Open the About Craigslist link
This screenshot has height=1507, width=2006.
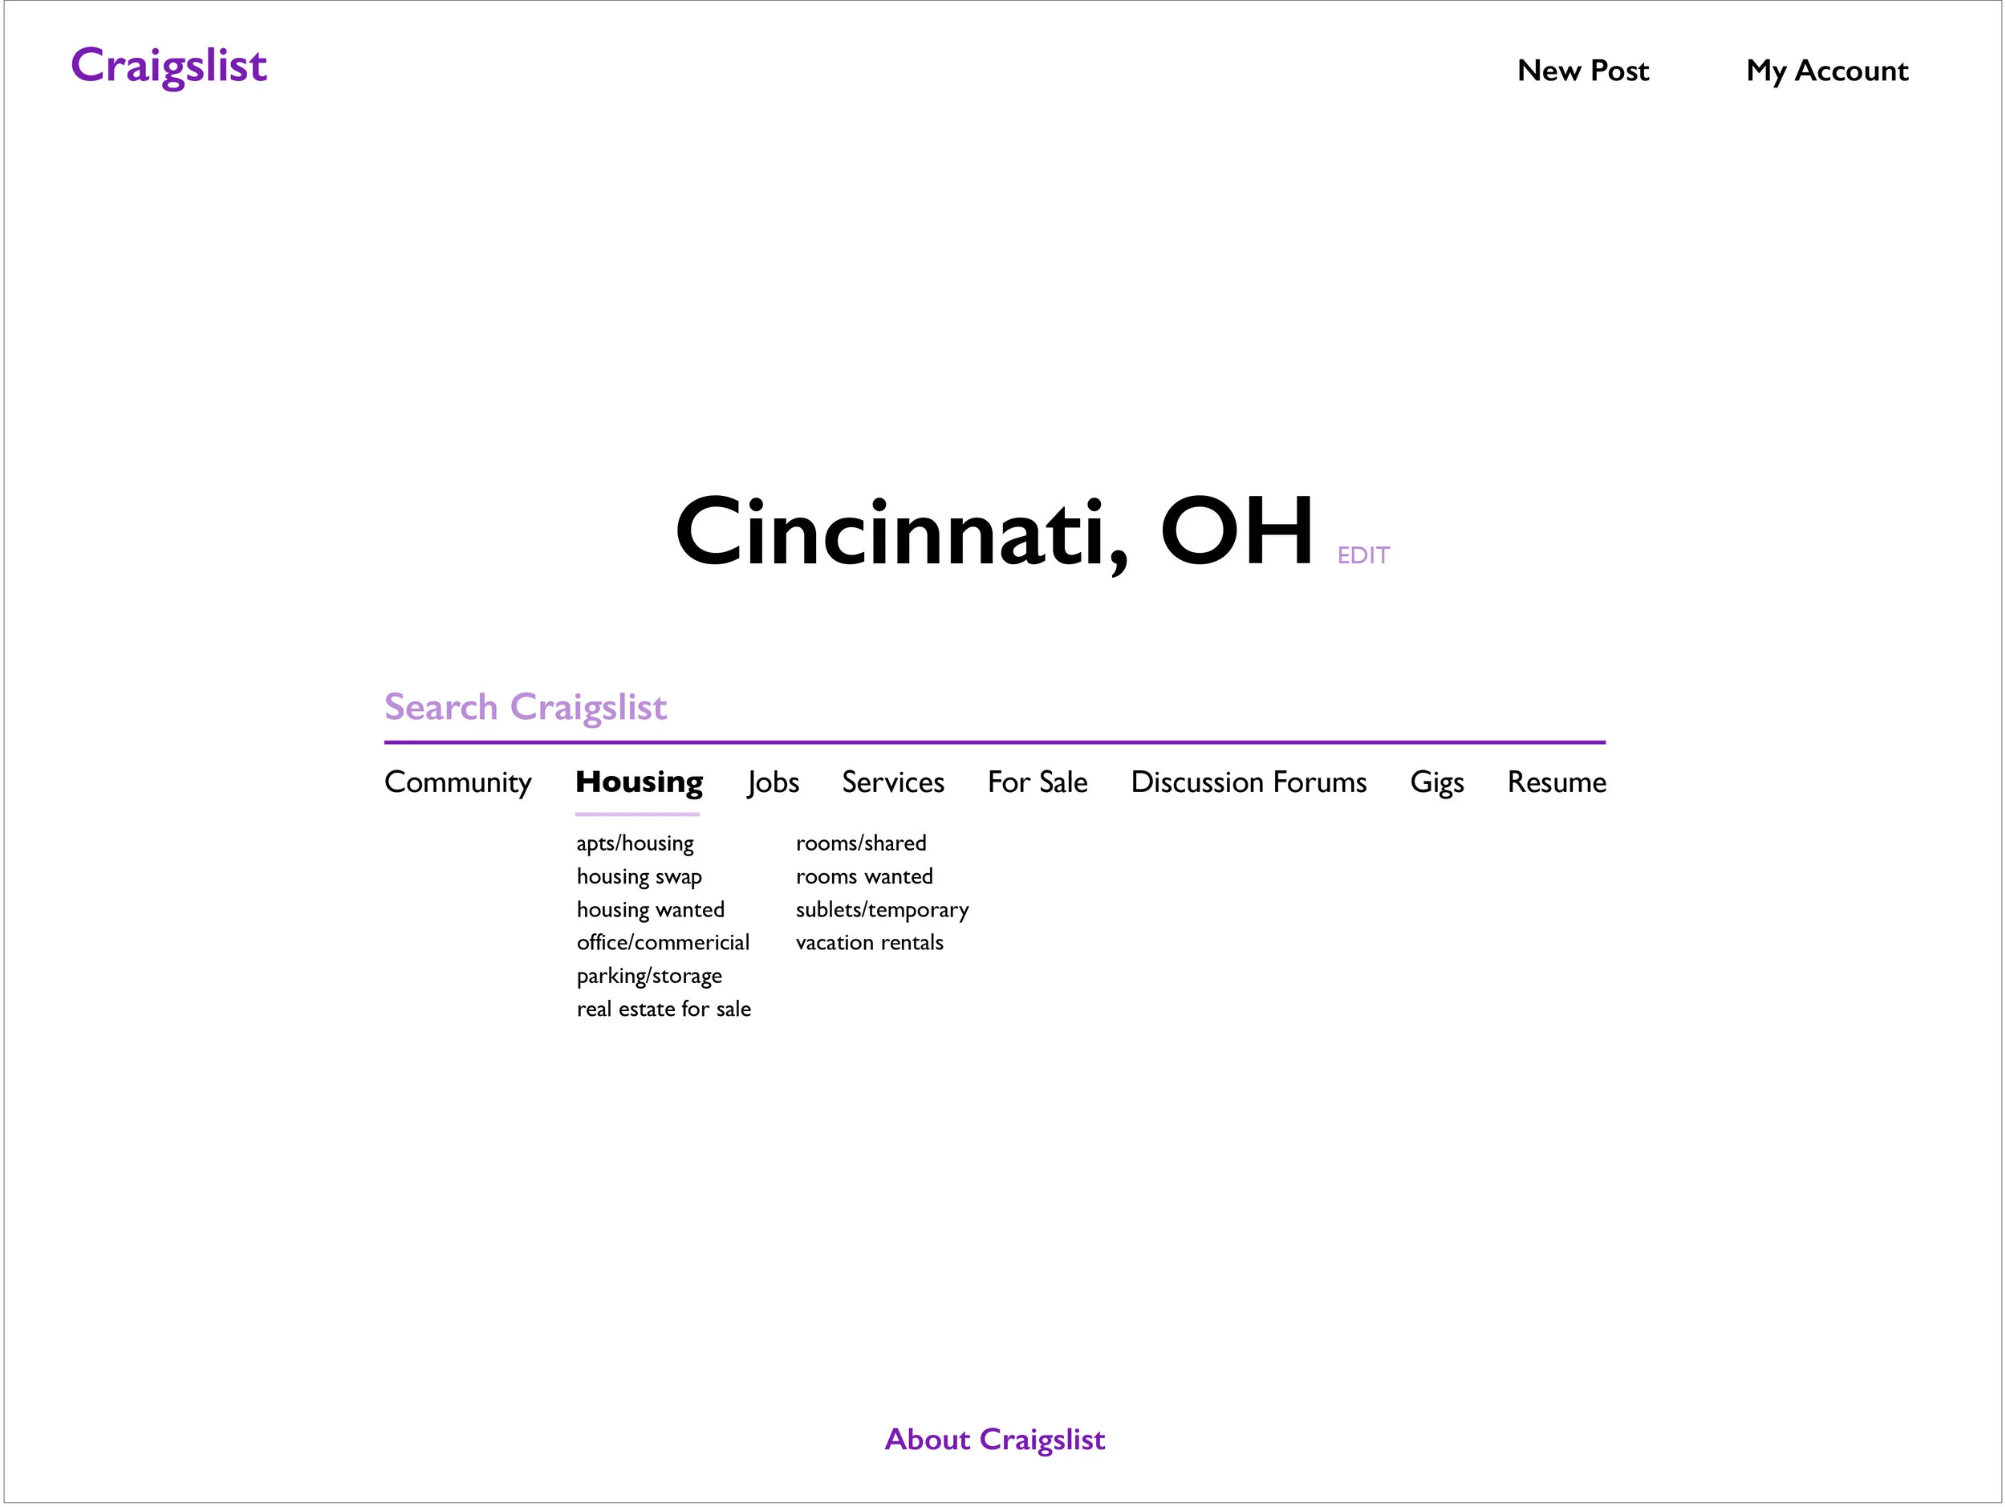(x=994, y=1439)
